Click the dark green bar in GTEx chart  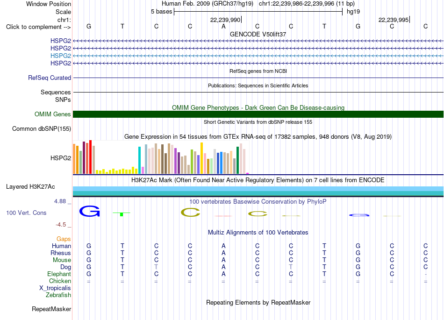[237, 160]
